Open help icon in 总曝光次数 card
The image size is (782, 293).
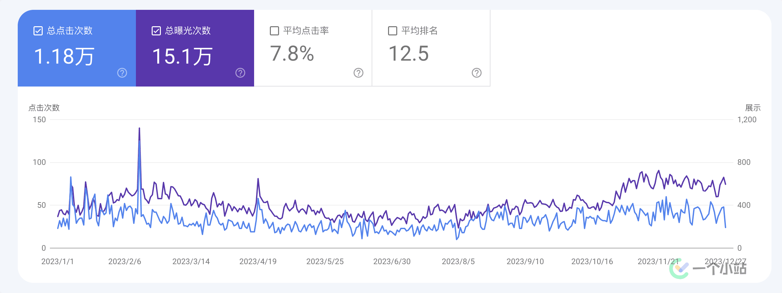pyautogui.click(x=240, y=73)
